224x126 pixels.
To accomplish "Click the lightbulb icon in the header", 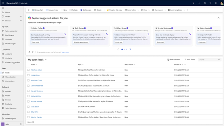I will 194,3.
